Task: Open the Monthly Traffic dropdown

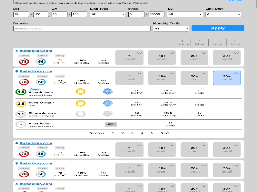Action: point(171,29)
